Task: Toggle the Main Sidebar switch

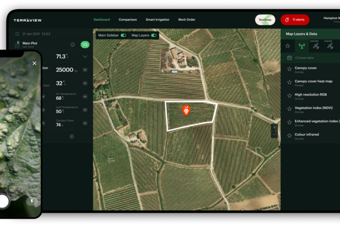Action: [123, 35]
